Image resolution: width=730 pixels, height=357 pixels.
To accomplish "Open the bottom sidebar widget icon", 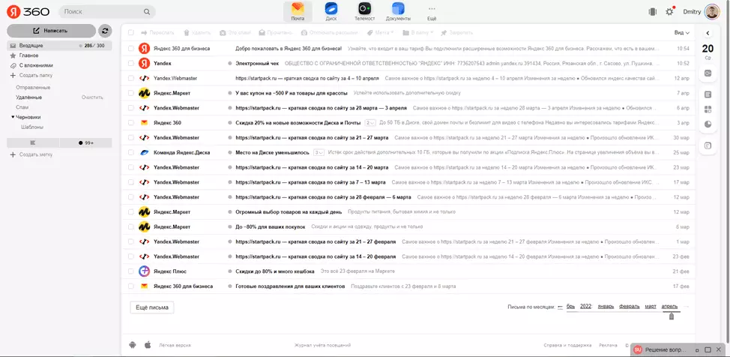I will [x=708, y=146].
